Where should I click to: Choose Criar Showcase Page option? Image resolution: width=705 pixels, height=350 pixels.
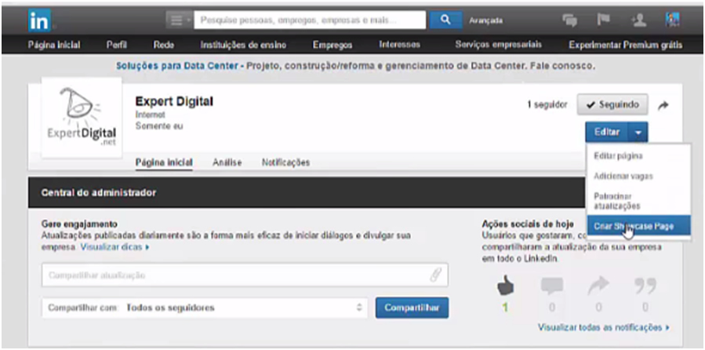[x=638, y=226]
